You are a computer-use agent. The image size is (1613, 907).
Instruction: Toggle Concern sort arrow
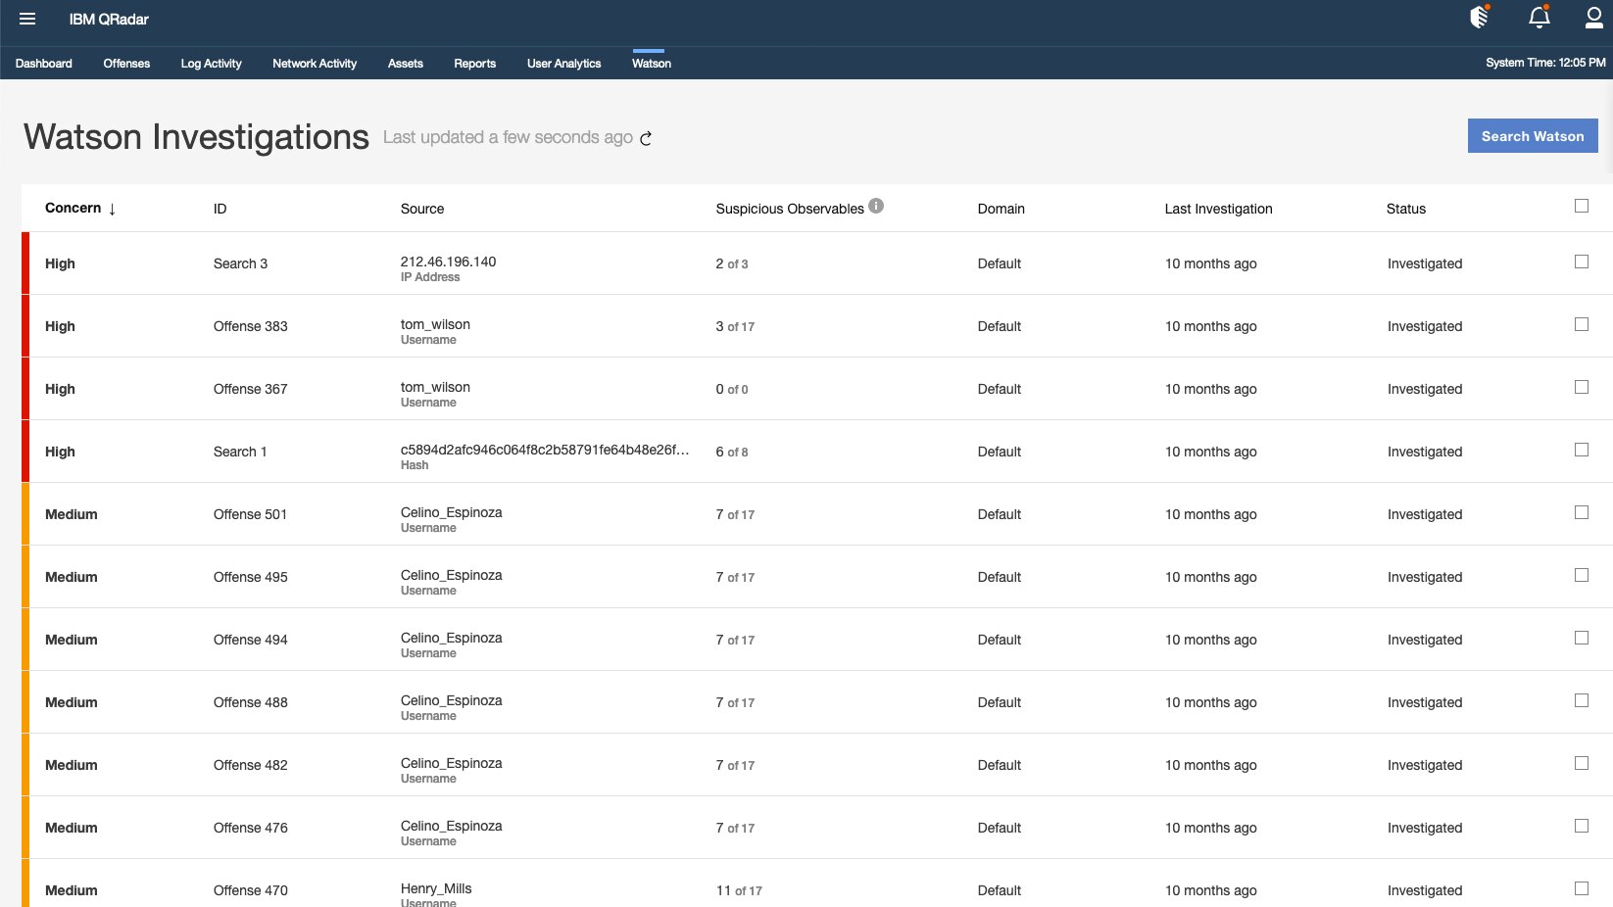pyautogui.click(x=113, y=209)
